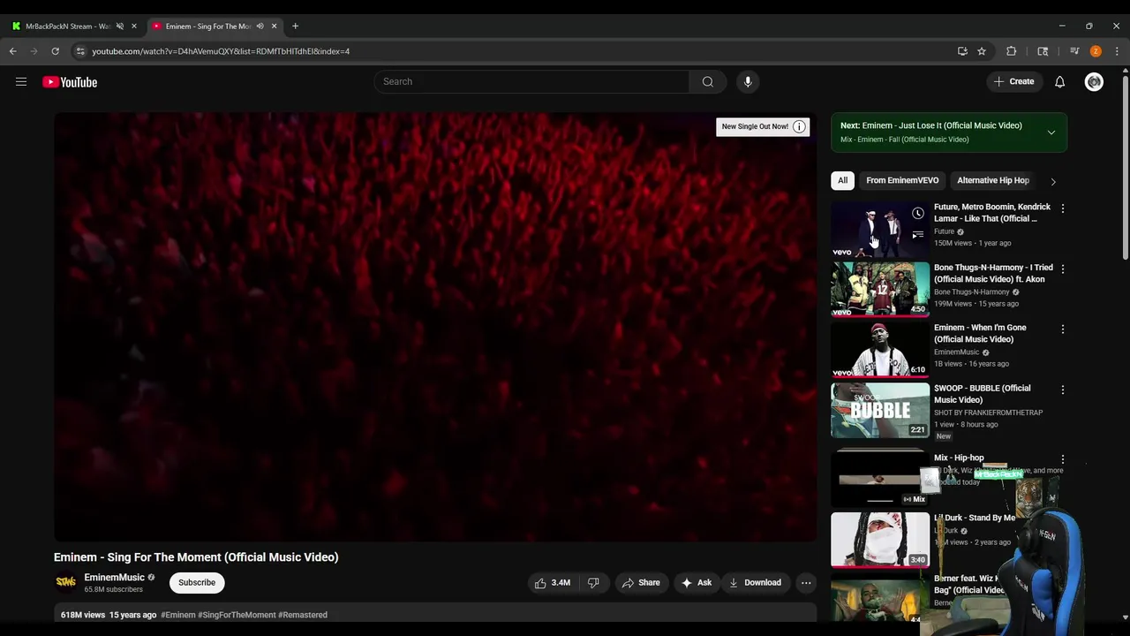Open options for I Tried video
The height and width of the screenshot is (636, 1130).
click(1063, 269)
